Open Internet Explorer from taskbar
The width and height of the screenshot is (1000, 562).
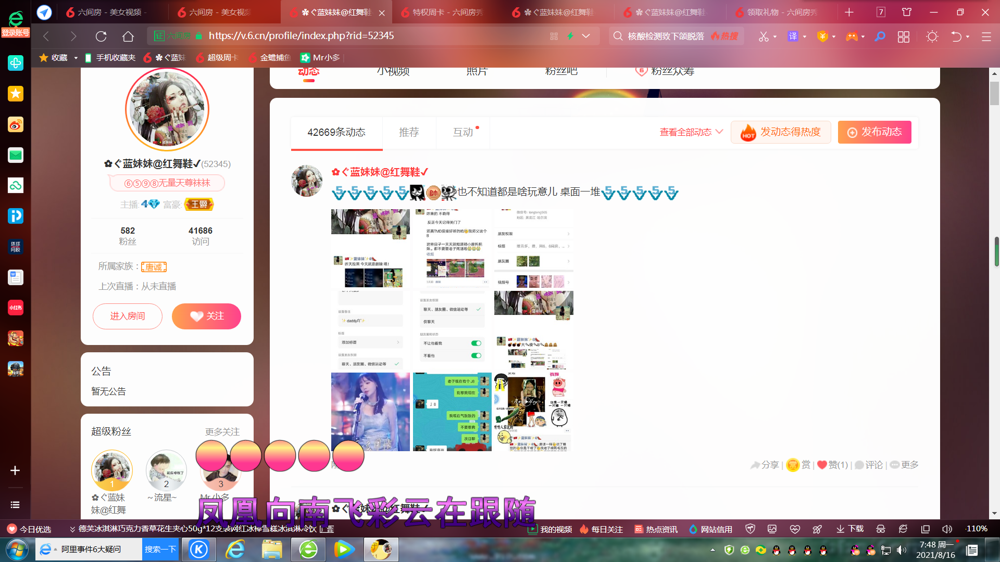(x=235, y=550)
